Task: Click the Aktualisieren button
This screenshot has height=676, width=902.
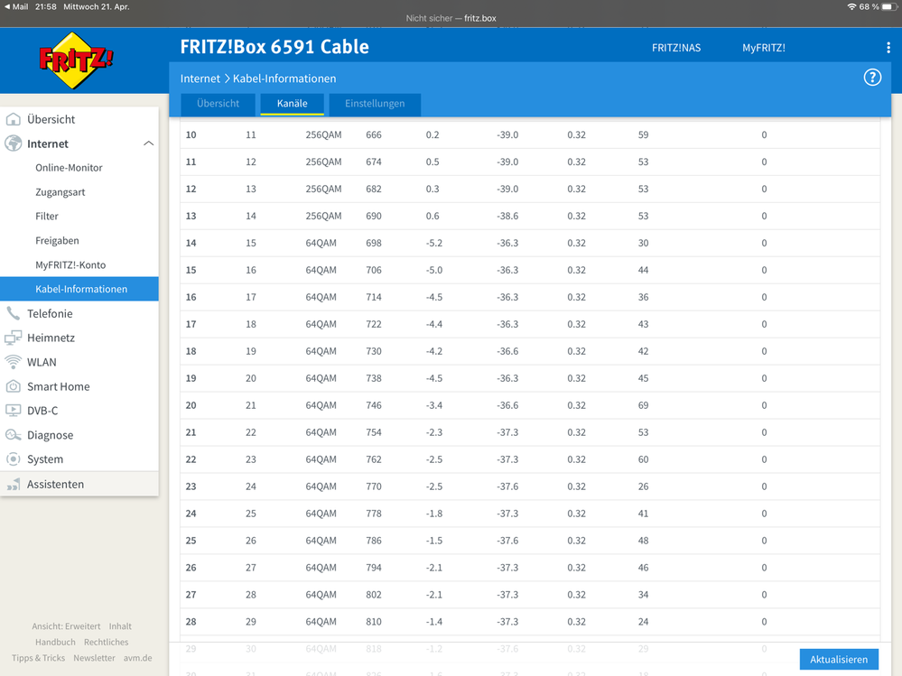Action: 839,660
